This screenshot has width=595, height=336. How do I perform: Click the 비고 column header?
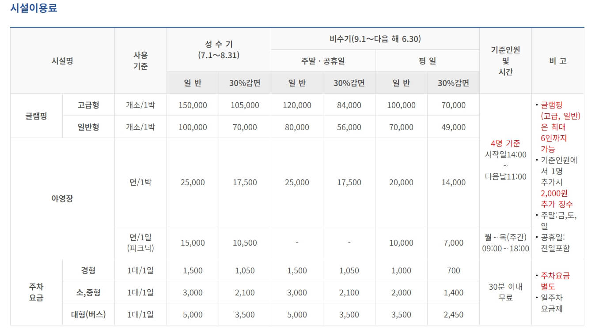point(558,61)
